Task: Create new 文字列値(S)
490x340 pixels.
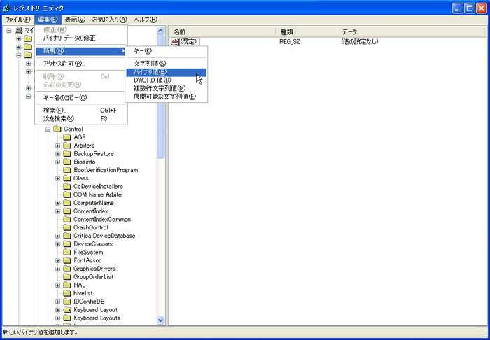Action: pos(167,64)
